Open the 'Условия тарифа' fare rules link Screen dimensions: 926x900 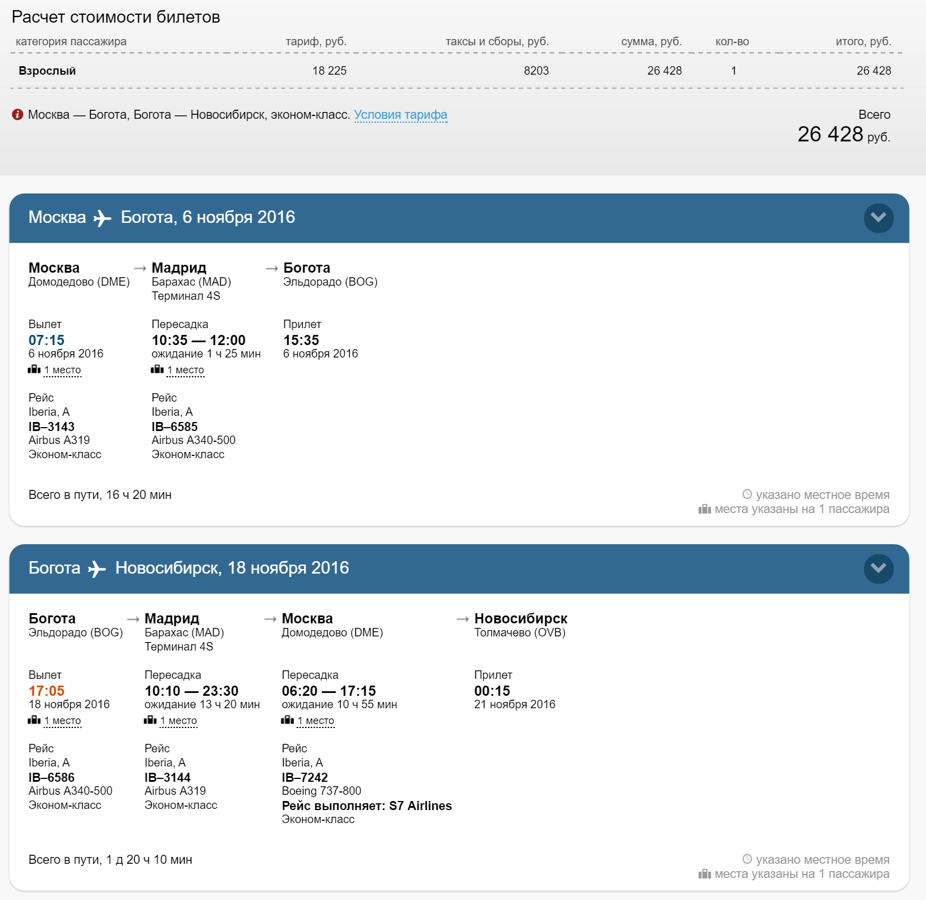(x=401, y=115)
